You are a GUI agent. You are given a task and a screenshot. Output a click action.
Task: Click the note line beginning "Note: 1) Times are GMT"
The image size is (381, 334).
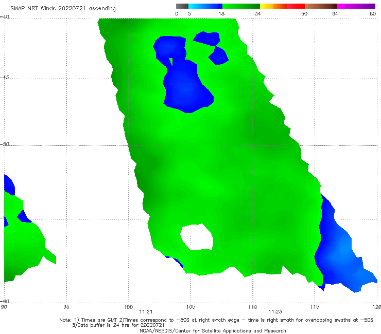[216, 320]
